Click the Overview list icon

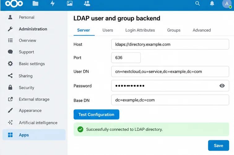(10, 40)
